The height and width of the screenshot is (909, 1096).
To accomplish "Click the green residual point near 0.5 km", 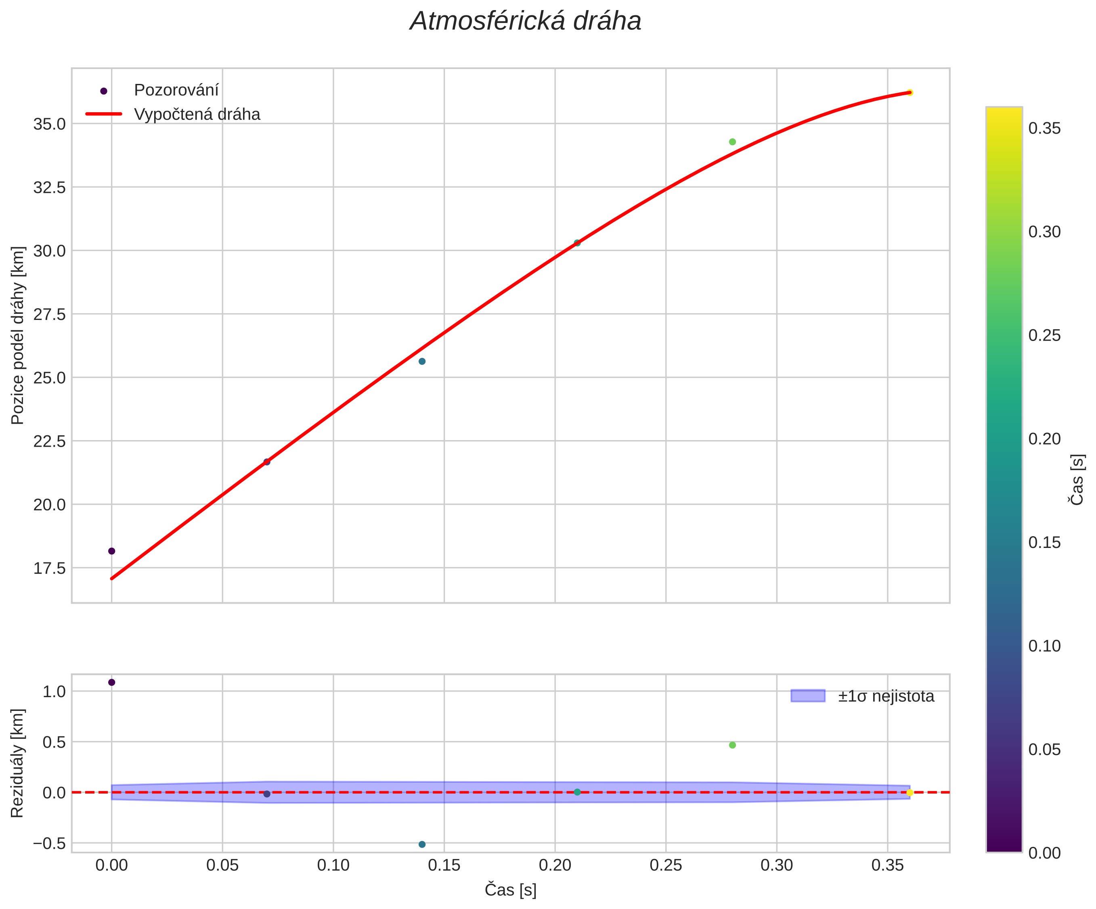I will click(x=732, y=745).
